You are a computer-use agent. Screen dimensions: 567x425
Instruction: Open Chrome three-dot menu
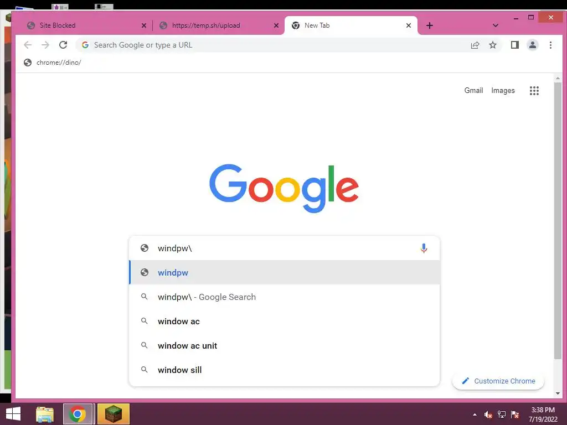[551, 45]
